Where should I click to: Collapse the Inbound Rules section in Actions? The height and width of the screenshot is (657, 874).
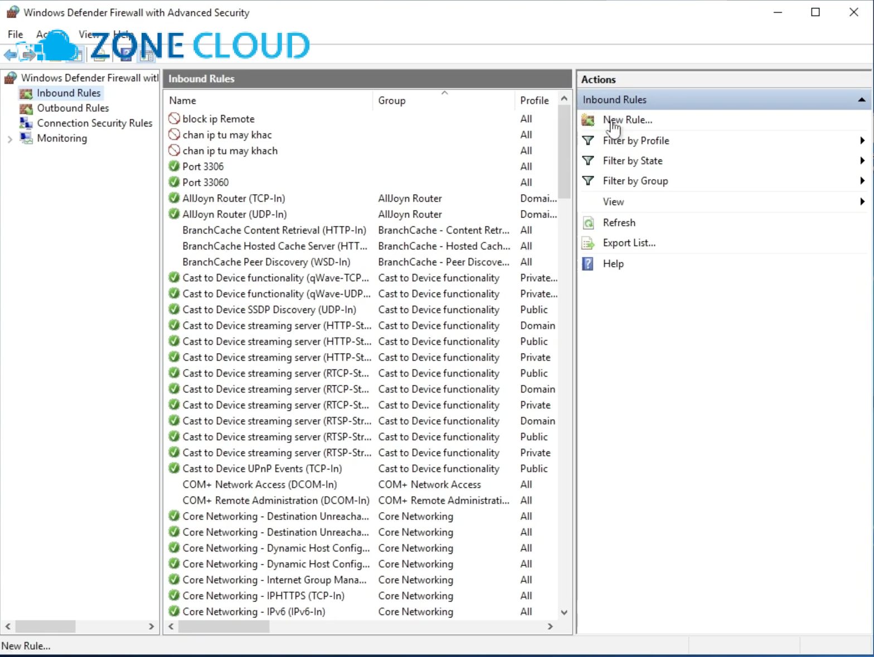[862, 100]
